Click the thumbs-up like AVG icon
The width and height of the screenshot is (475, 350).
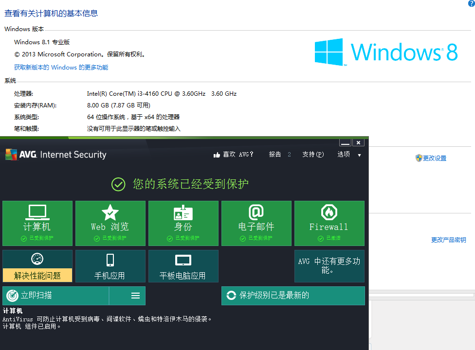tap(217, 155)
